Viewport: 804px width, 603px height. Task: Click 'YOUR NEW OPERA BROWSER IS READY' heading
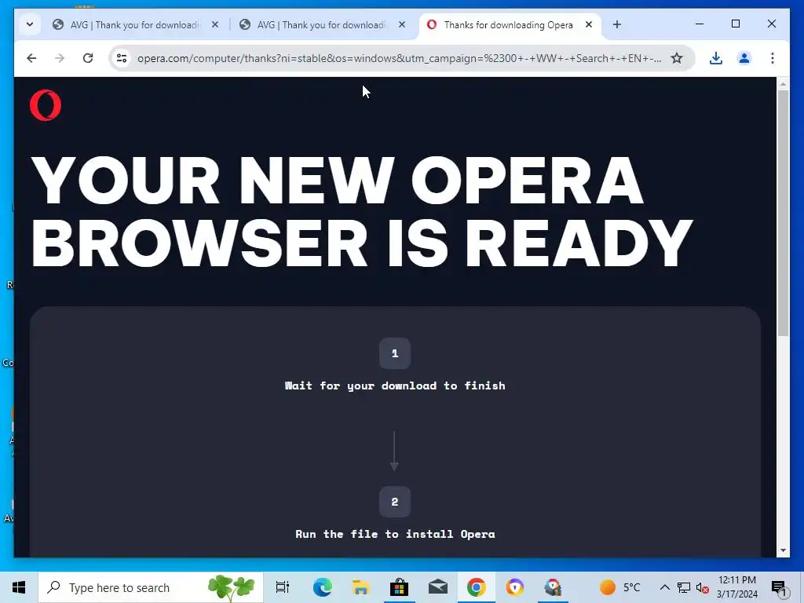coord(361,211)
